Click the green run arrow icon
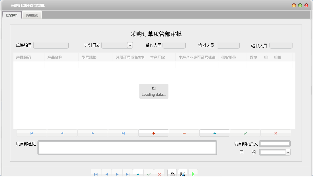The image size is (313, 181). (x=193, y=173)
